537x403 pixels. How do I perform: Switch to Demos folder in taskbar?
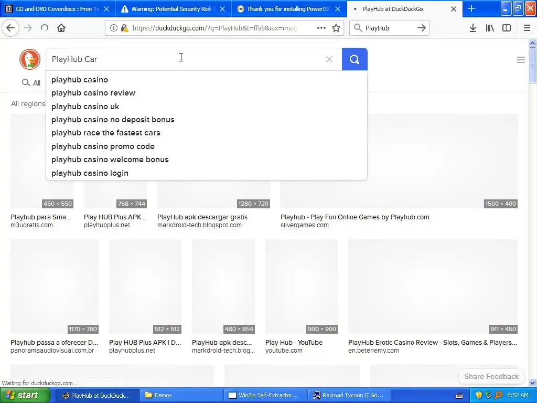(181, 396)
